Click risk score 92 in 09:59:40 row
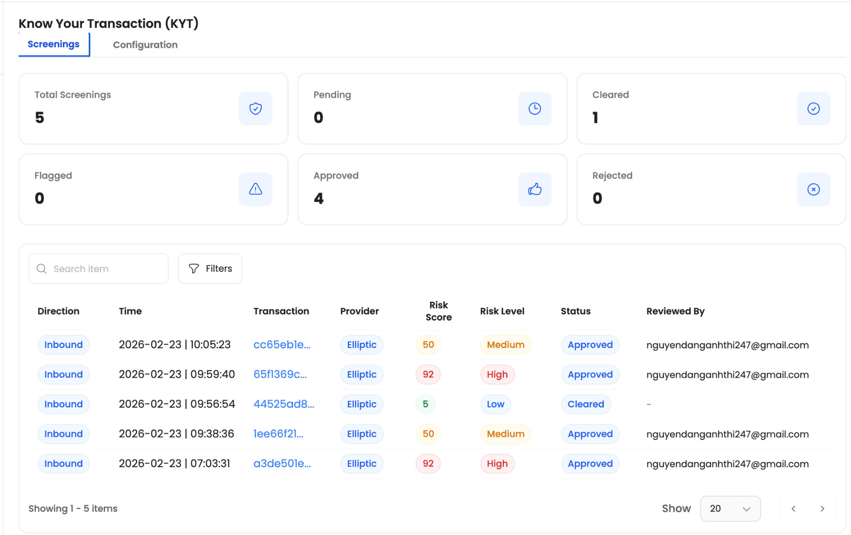This screenshot has height=535, width=851. [x=428, y=375]
